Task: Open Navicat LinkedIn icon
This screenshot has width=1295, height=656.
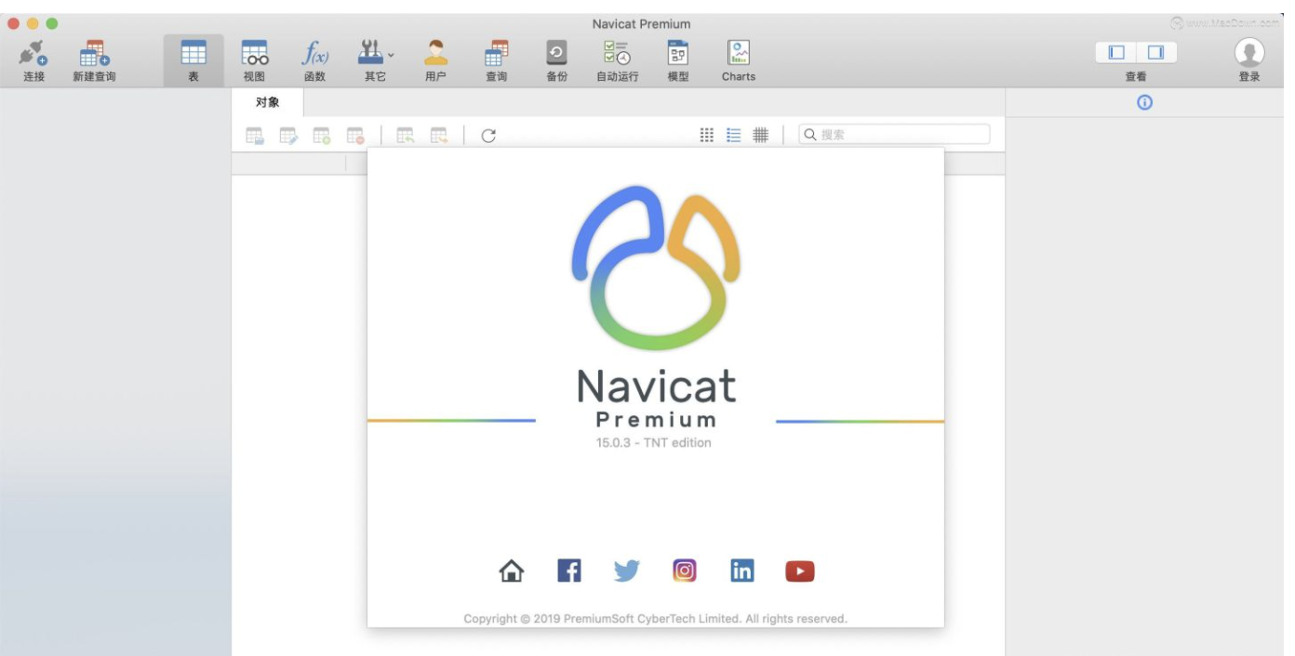Action: [742, 571]
